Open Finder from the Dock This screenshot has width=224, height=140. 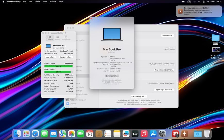coord(17,134)
